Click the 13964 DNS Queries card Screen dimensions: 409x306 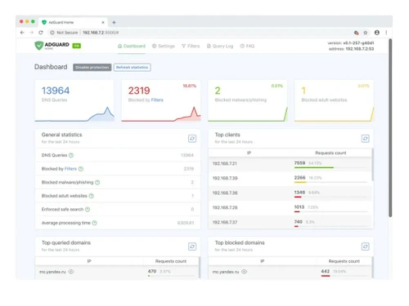[x=74, y=100]
